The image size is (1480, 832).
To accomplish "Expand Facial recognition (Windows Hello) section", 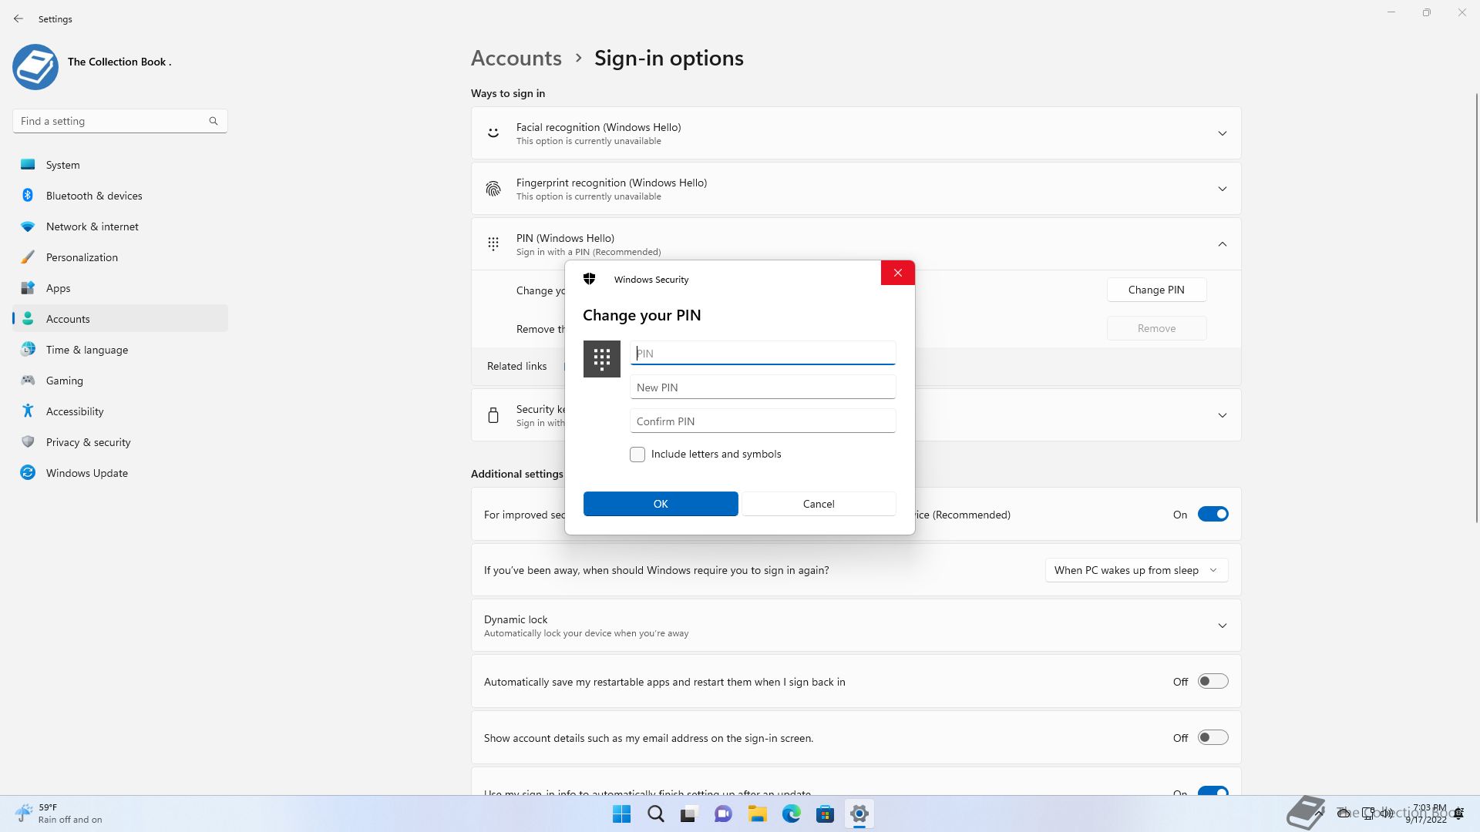I will click(1222, 133).
